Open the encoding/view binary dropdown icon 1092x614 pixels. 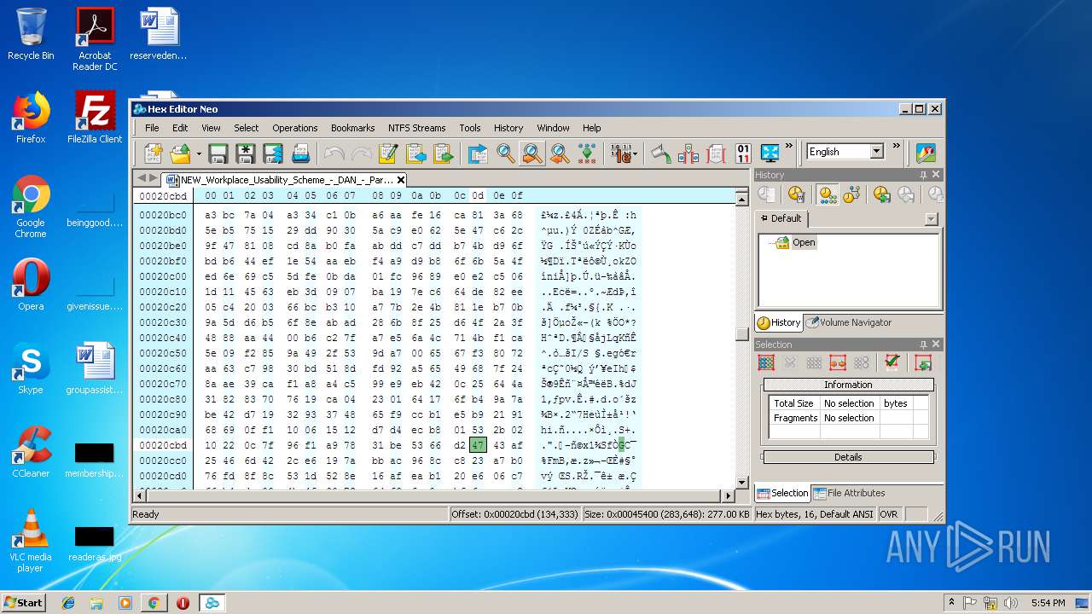[x=624, y=153]
